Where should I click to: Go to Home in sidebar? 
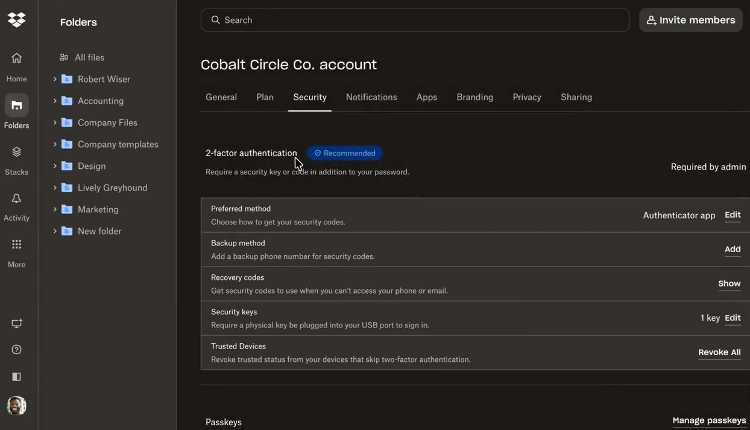pyautogui.click(x=16, y=66)
